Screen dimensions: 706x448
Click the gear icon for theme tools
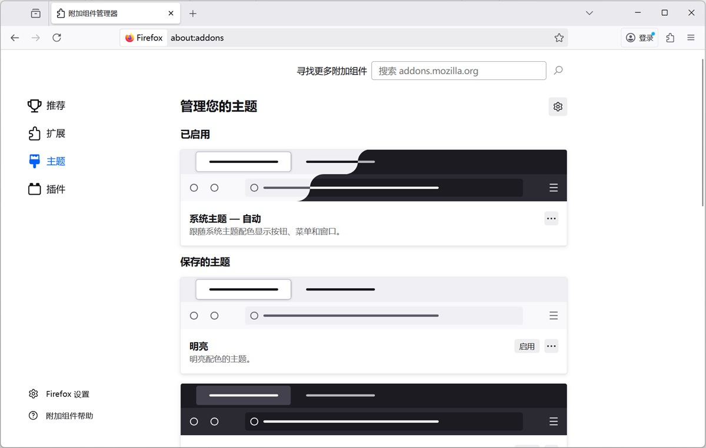pyautogui.click(x=557, y=106)
